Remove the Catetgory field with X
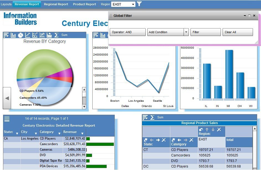 coord(191,140)
